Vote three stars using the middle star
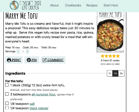The width and height of the screenshot is (139, 112). pos(110,56)
